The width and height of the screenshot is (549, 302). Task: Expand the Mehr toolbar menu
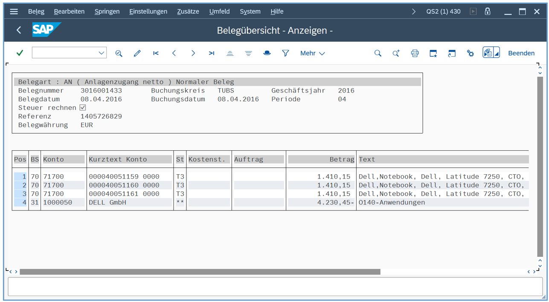(312, 53)
